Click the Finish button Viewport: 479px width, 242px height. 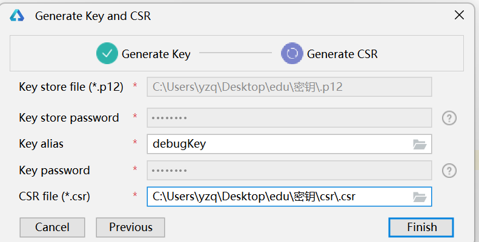click(421, 227)
